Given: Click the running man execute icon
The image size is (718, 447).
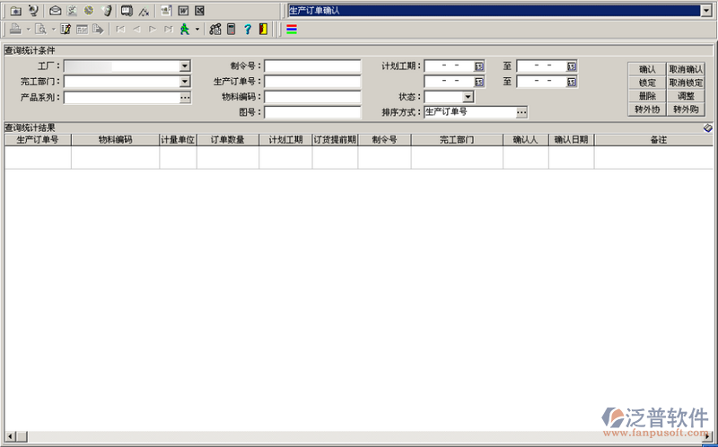Looking at the screenshot, I should [184, 29].
